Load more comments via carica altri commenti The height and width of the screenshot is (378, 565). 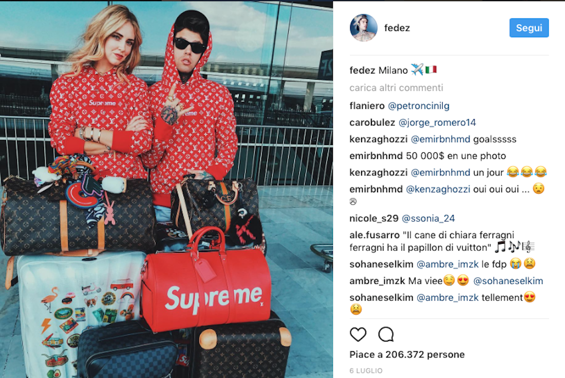point(396,87)
